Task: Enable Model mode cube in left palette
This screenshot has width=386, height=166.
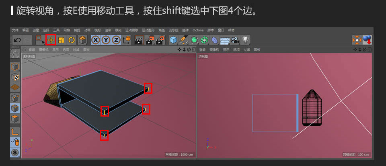Action: click(x=15, y=67)
